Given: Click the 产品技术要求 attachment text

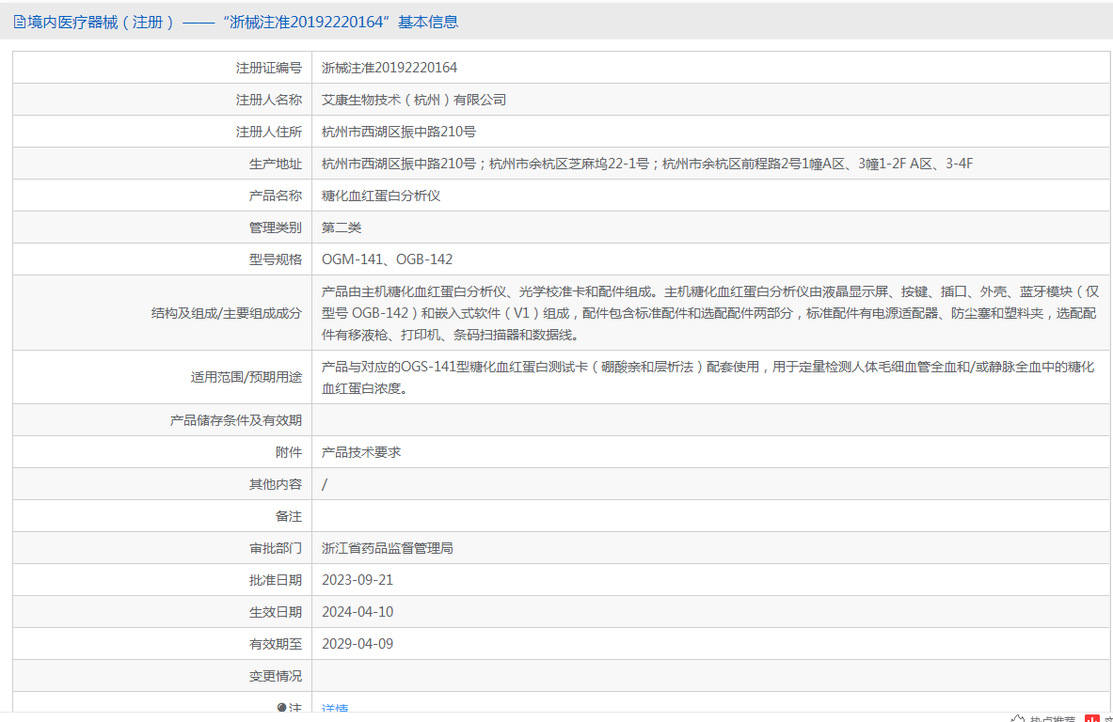Looking at the screenshot, I should click(x=361, y=452).
